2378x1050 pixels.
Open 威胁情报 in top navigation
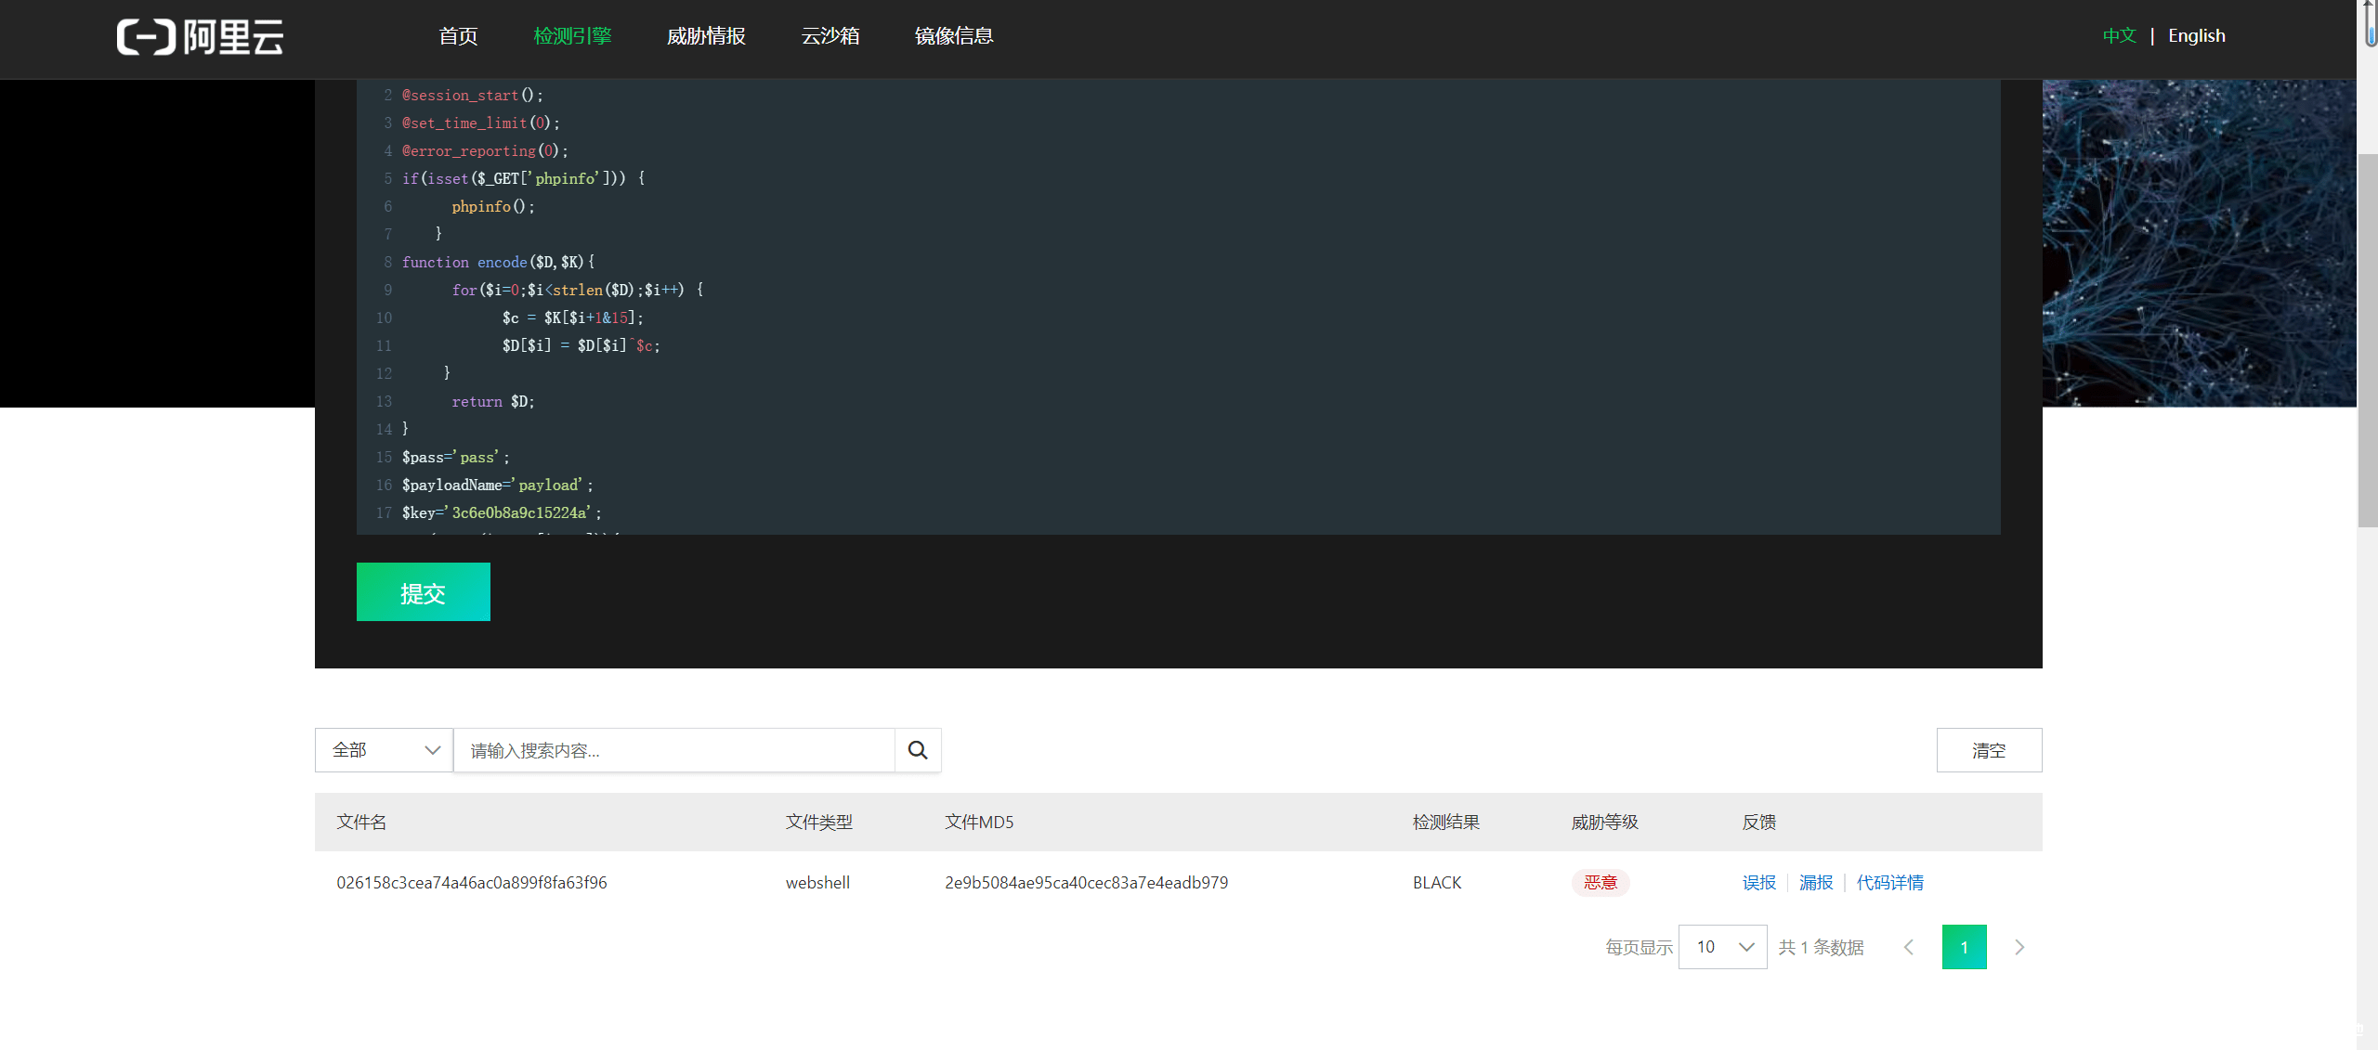point(706,36)
